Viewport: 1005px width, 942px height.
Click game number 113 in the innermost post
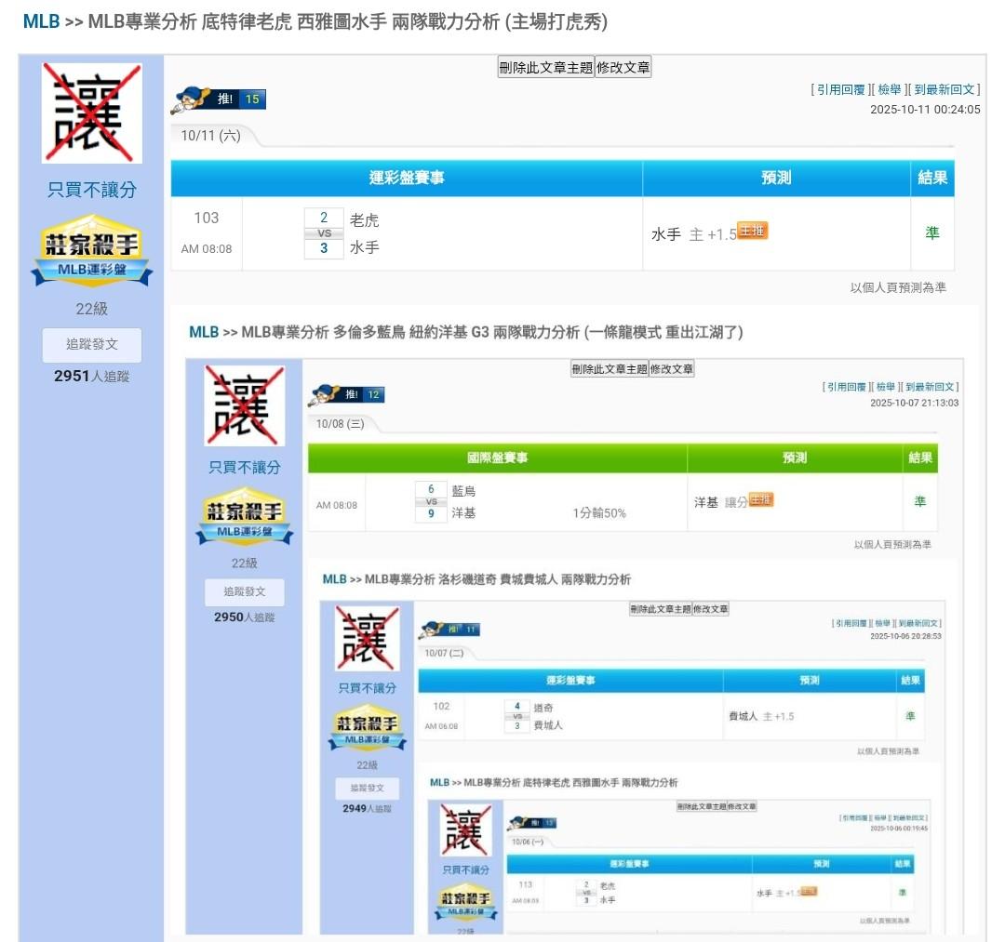[526, 885]
